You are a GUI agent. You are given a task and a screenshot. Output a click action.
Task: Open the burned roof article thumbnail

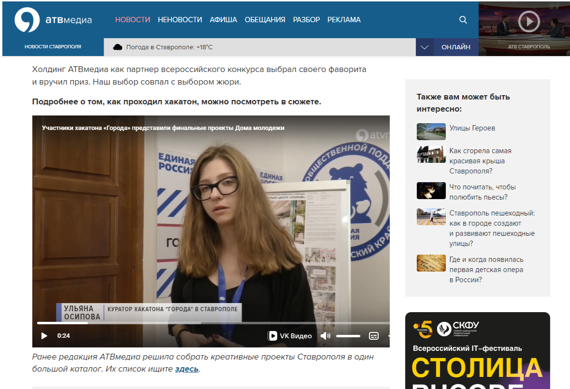coord(431,154)
